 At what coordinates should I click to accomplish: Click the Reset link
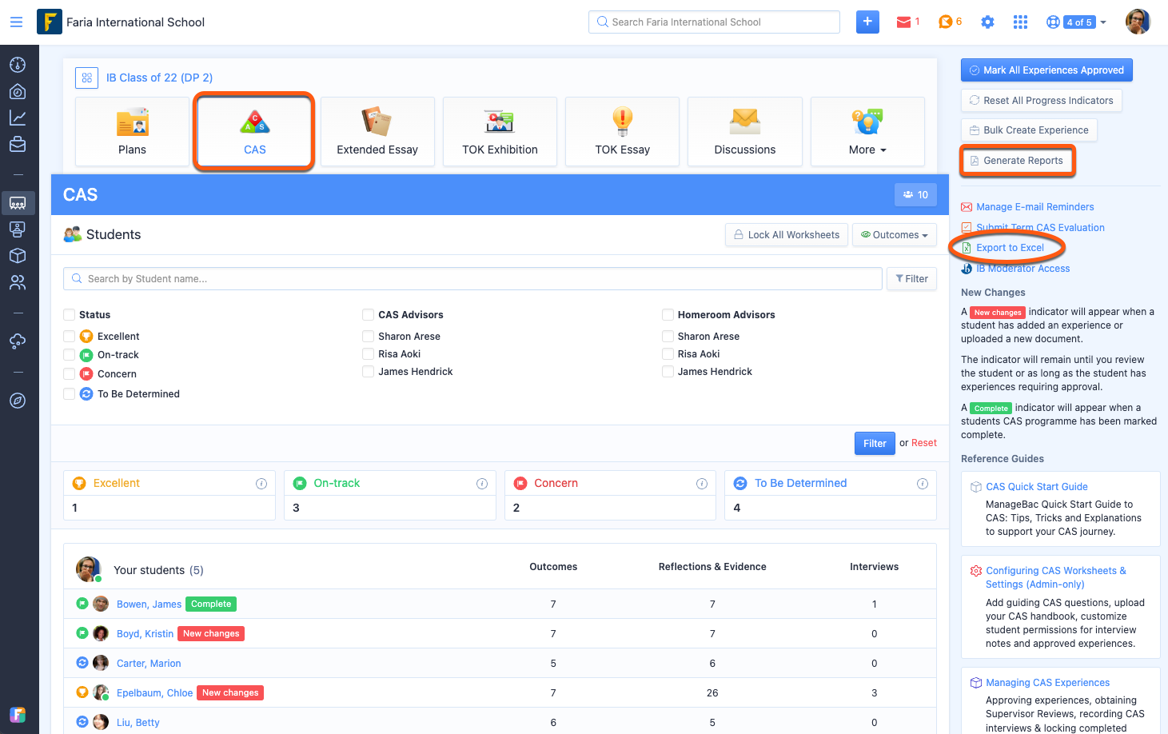tap(924, 443)
